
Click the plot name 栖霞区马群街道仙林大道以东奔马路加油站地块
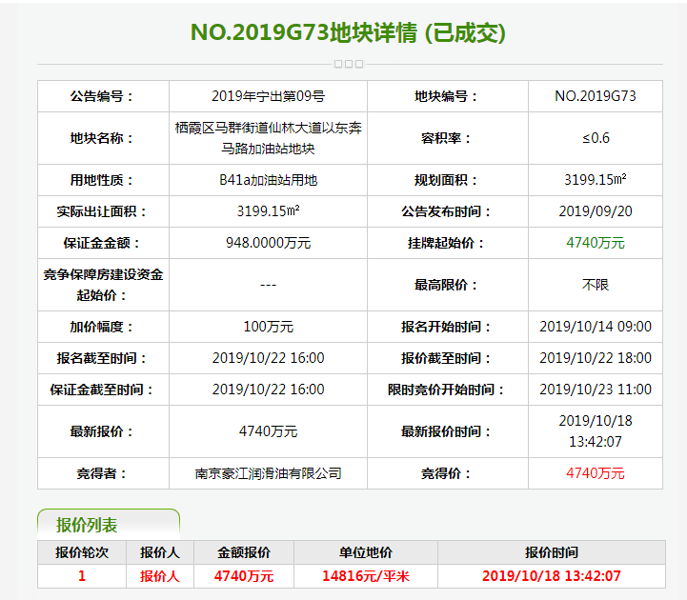268,138
